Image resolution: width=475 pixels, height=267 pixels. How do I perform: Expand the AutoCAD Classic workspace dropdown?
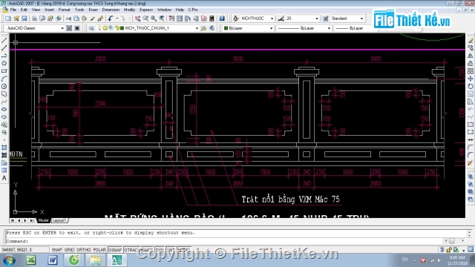[35, 28]
